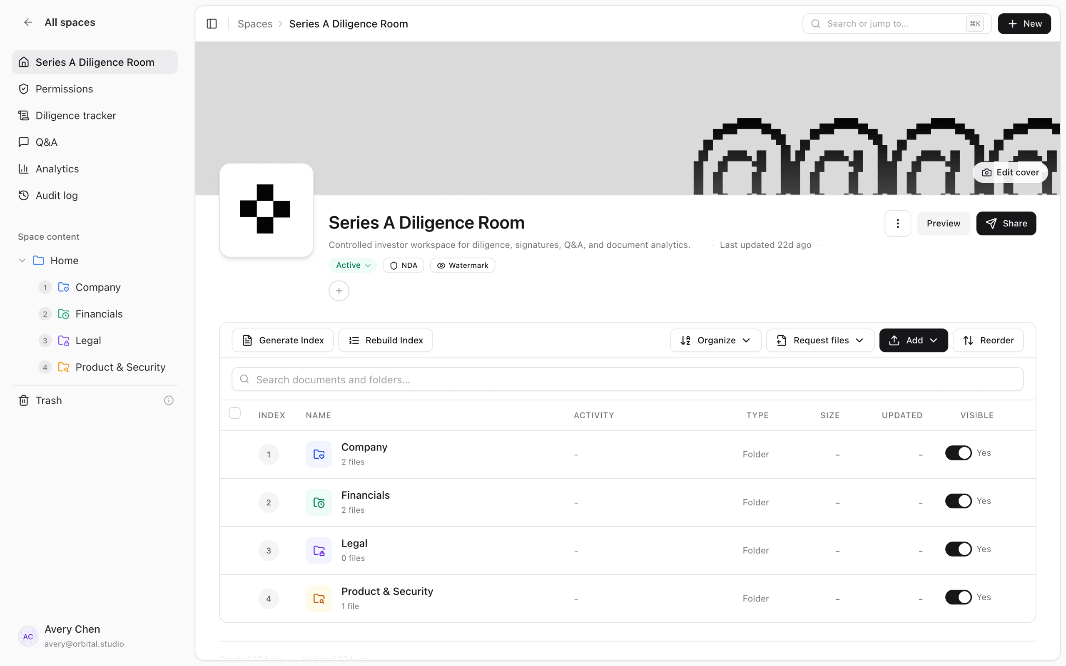The image size is (1066, 666).
Task: Open the Request files dropdown
Action: [x=820, y=340]
